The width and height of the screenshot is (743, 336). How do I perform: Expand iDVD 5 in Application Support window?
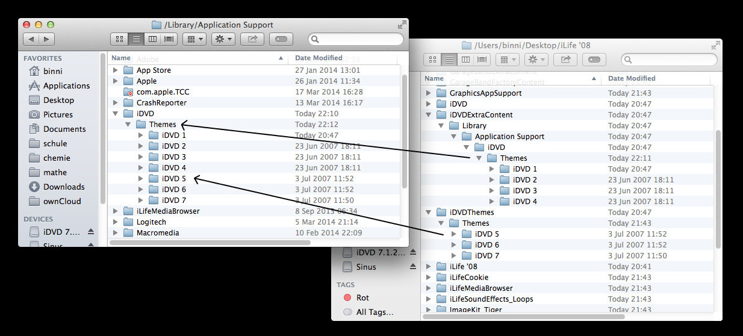coord(141,179)
